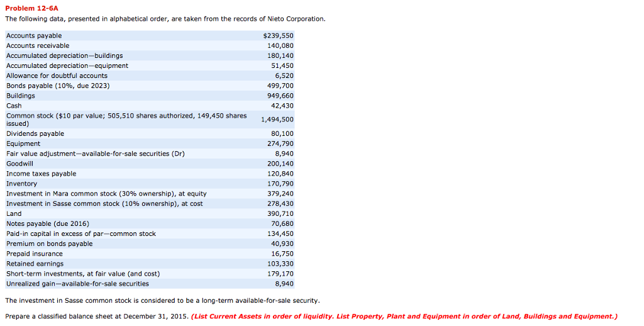This screenshot has height=326, width=644.
Task: Select the 'Land' row label
Action: 14,214
